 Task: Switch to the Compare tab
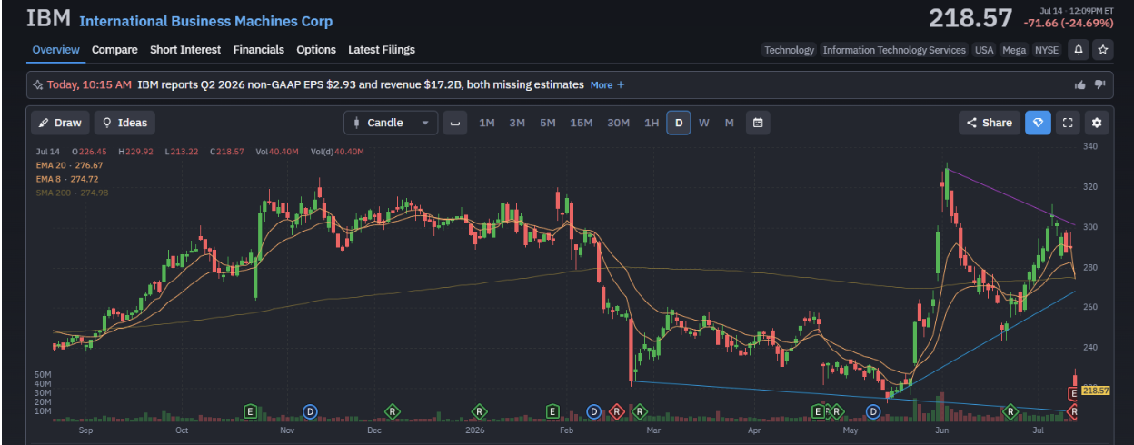(114, 50)
